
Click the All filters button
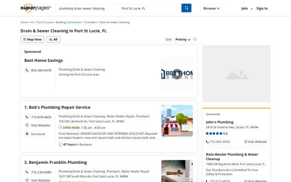coord(54,40)
